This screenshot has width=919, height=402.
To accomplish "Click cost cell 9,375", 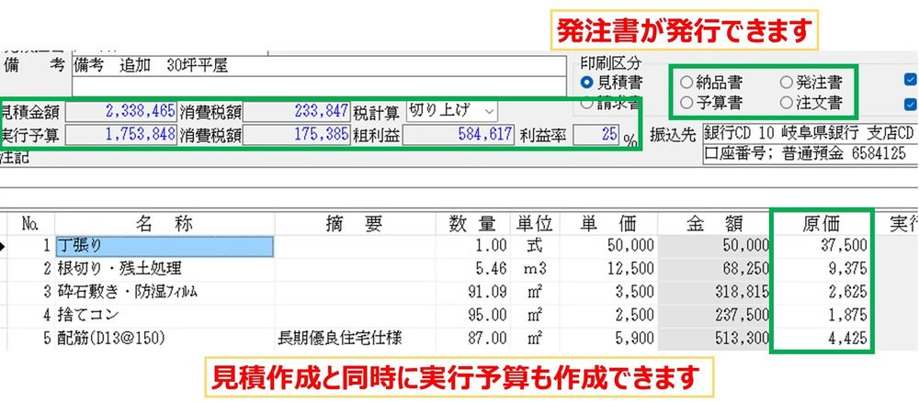I will tap(821, 269).
